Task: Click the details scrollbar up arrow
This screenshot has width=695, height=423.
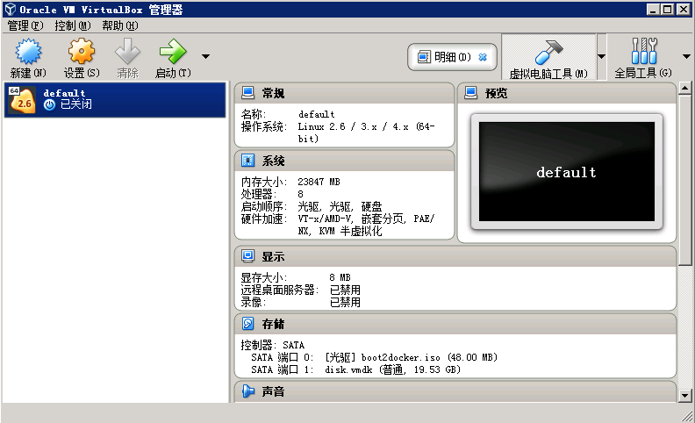Action: pyautogui.click(x=684, y=89)
